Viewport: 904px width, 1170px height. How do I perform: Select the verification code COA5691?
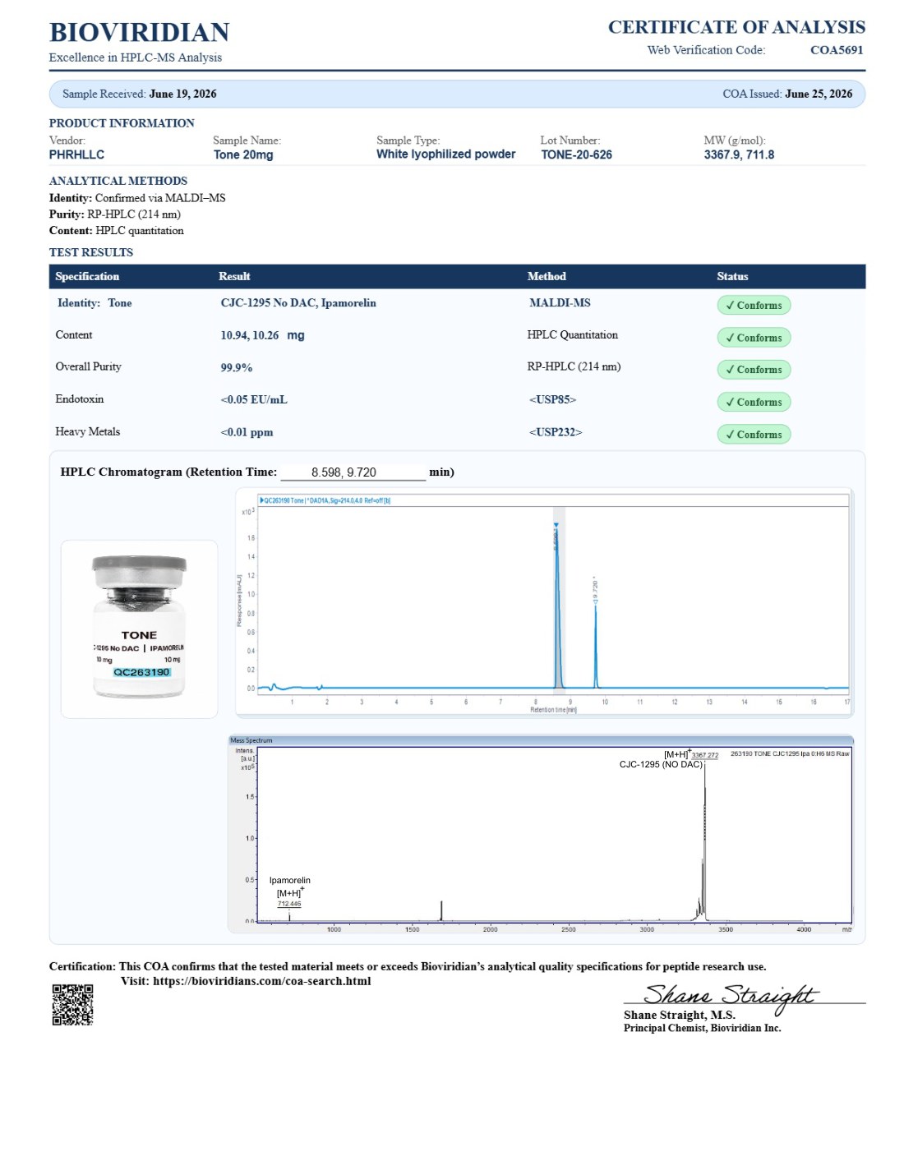tap(837, 50)
